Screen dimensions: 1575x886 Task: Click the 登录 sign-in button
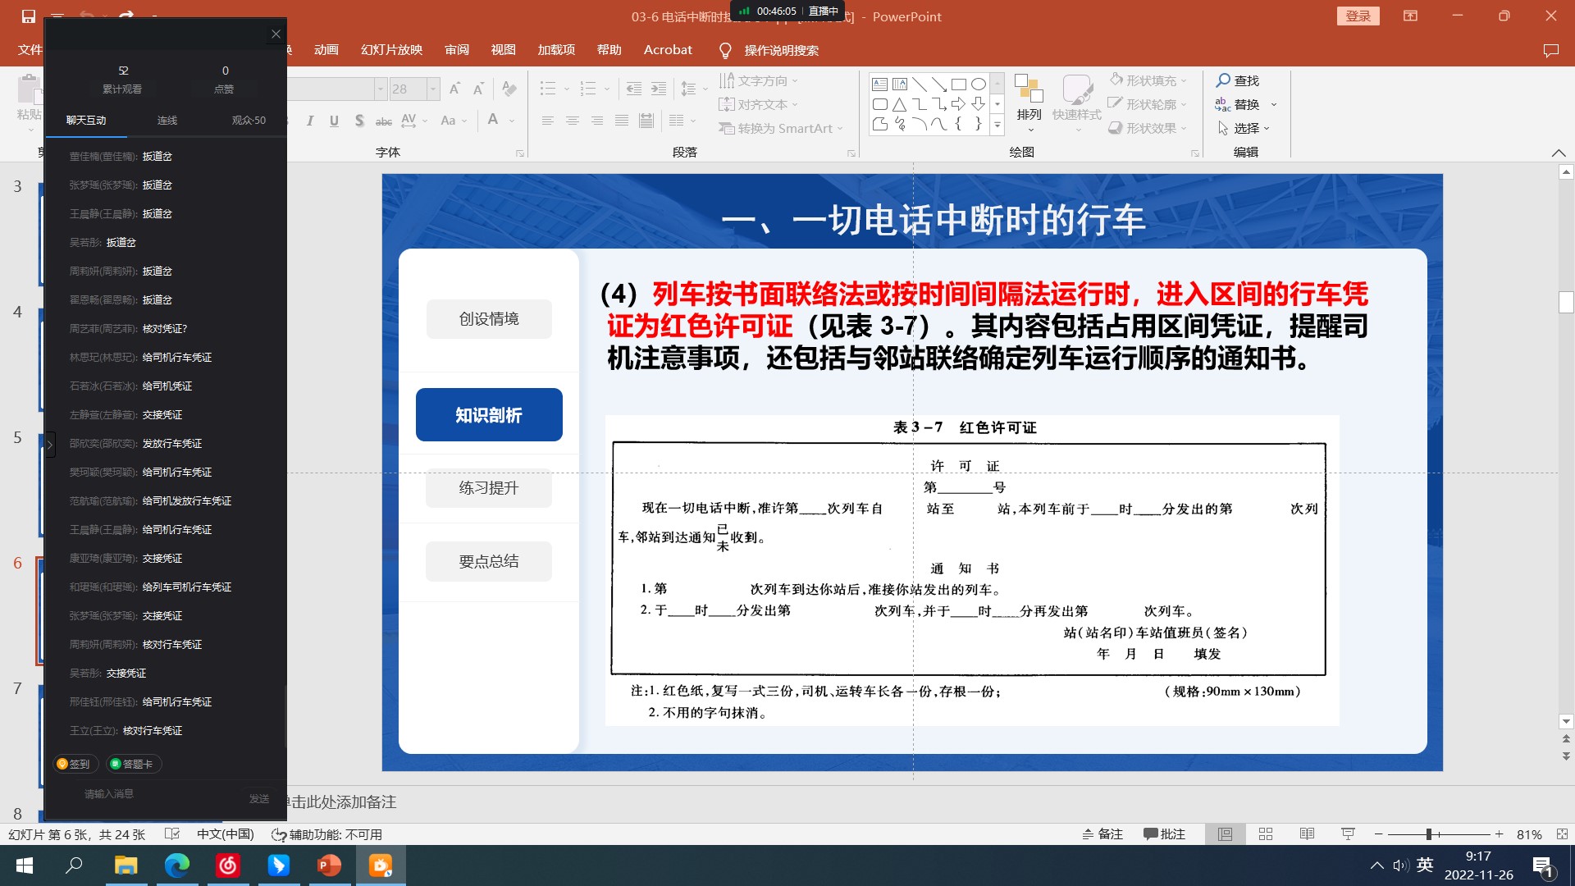point(1358,16)
